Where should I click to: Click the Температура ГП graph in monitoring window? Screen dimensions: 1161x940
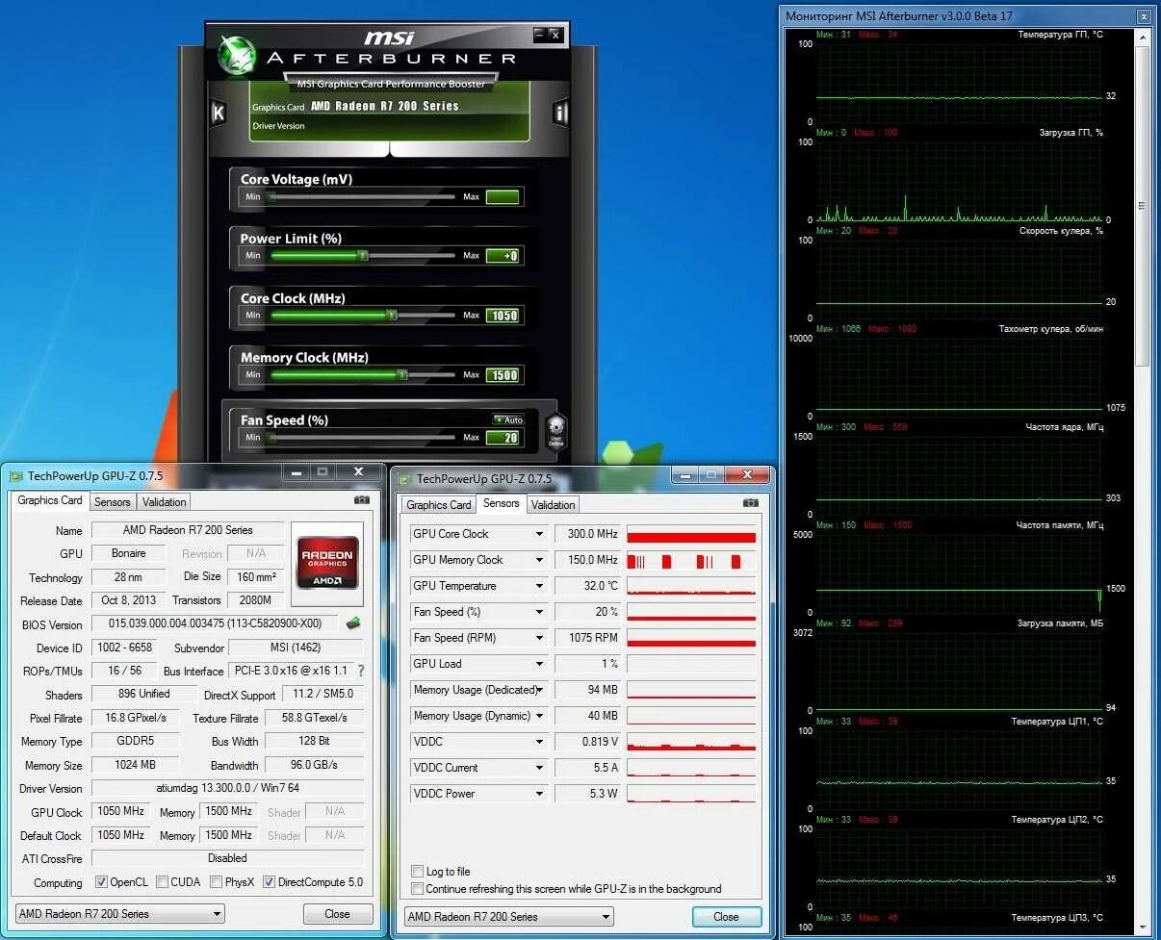click(959, 82)
